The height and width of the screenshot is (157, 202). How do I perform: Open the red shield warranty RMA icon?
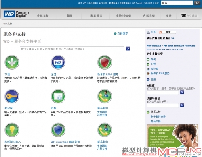(x=105, y=62)
